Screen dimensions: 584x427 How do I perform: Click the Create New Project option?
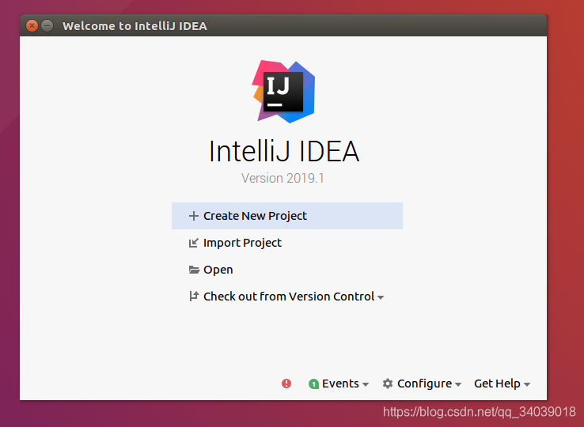[286, 216]
